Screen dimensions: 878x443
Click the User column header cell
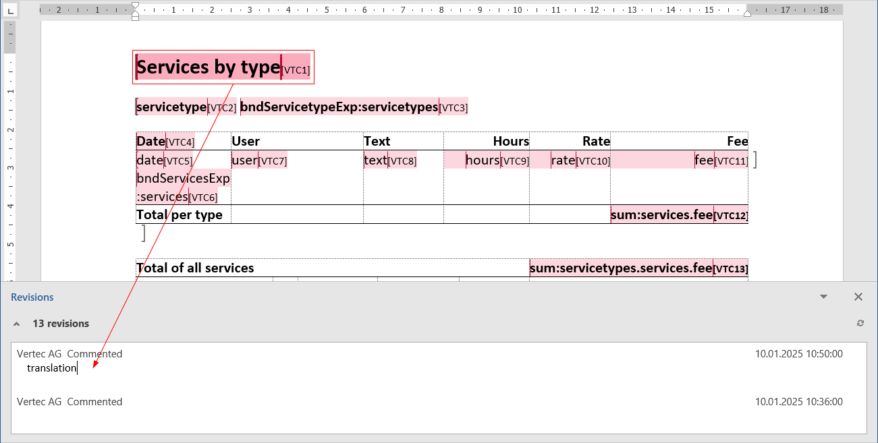pyautogui.click(x=246, y=141)
